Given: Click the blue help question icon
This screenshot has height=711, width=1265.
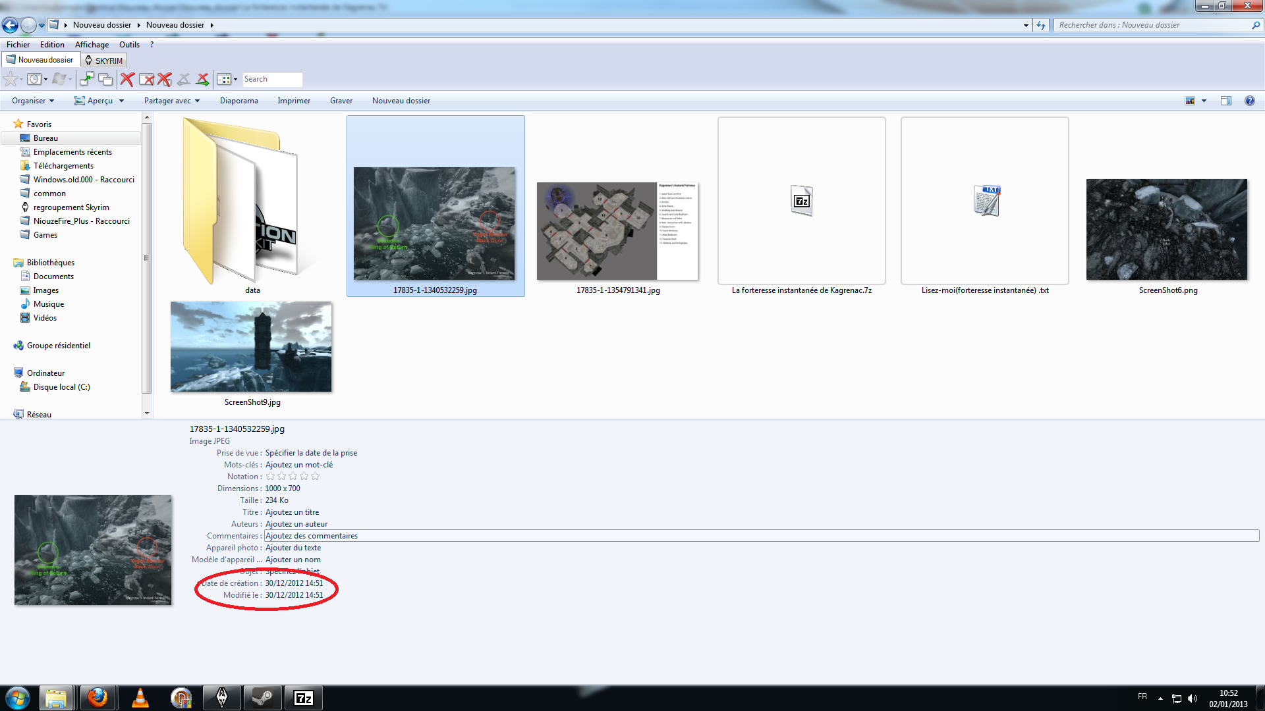Looking at the screenshot, I should pos(1249,101).
